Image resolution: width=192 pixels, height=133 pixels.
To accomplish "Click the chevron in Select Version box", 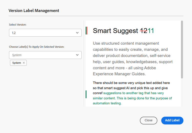I will [x=77, y=33].
